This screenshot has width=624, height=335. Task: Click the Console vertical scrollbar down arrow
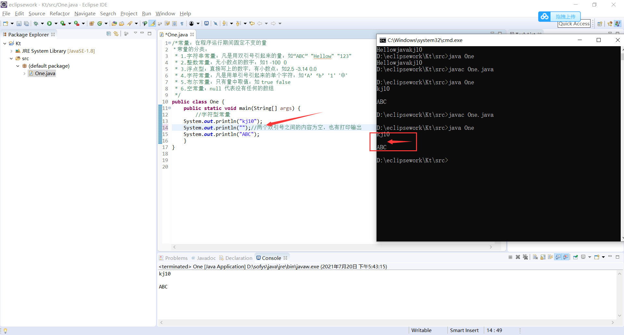pos(620,315)
